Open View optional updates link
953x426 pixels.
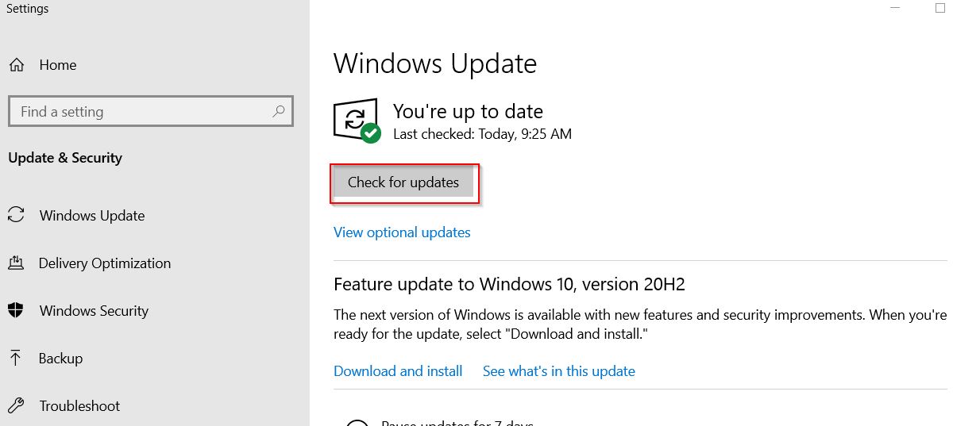pyautogui.click(x=402, y=232)
